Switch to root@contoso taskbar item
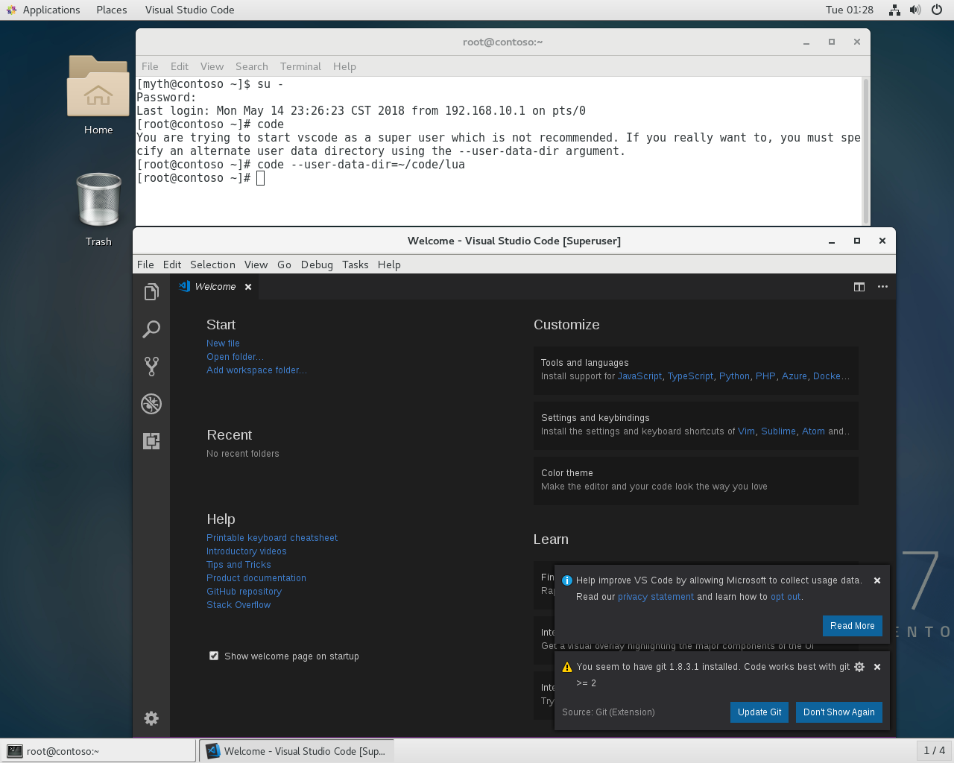The width and height of the screenshot is (954, 763). click(98, 751)
